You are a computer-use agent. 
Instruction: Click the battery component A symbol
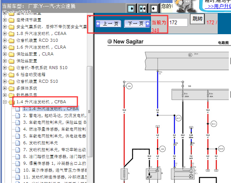coord(124,174)
